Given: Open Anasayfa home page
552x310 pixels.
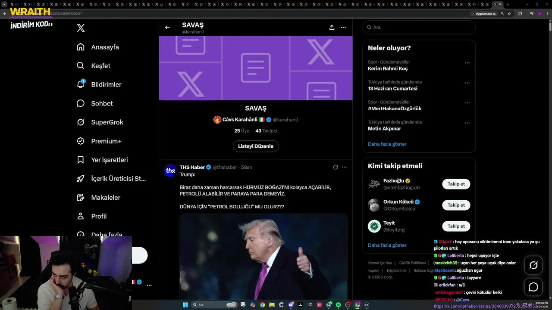Looking at the screenshot, I should pos(98,47).
